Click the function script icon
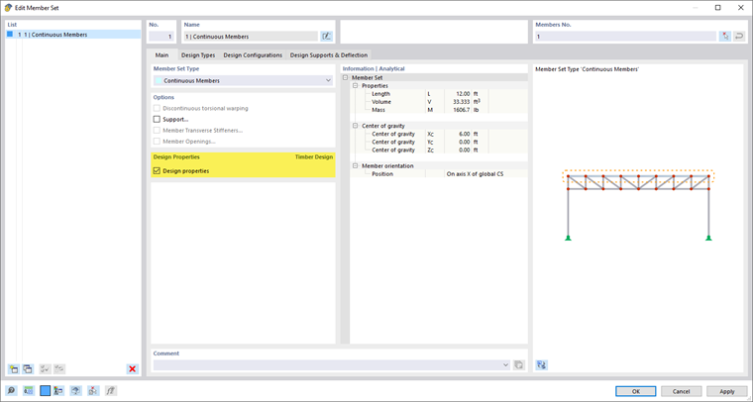 [x=110, y=391]
